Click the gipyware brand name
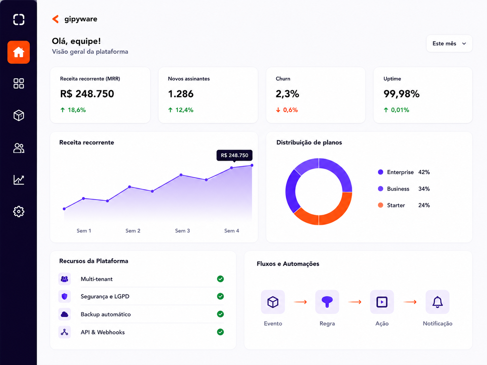This screenshot has height=365, width=487. pyautogui.click(x=81, y=19)
